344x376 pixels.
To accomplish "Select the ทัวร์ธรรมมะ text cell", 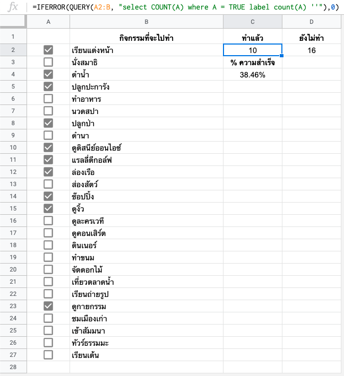I will point(147,343).
